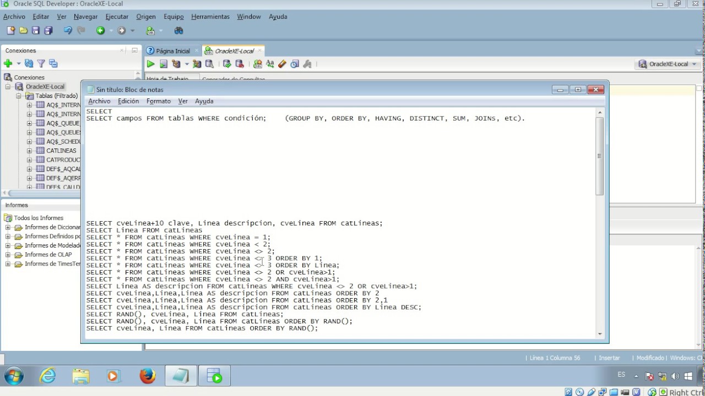705x396 pixels.
Task: Open Archivo menu in Bloc de notas
Action: [99, 101]
